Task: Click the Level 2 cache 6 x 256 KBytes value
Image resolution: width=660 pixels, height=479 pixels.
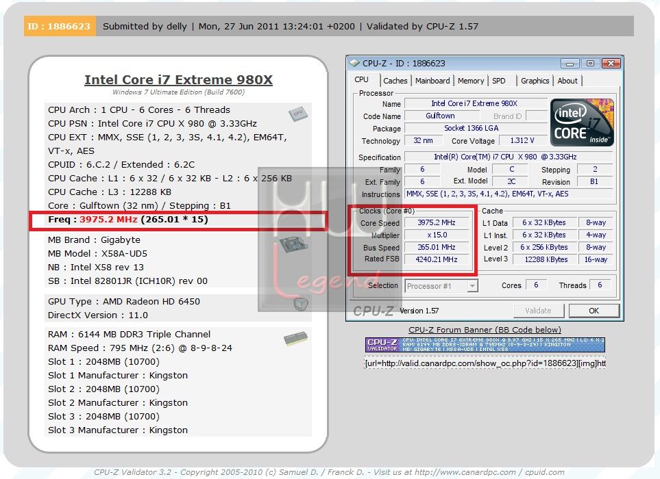Action: tap(544, 247)
